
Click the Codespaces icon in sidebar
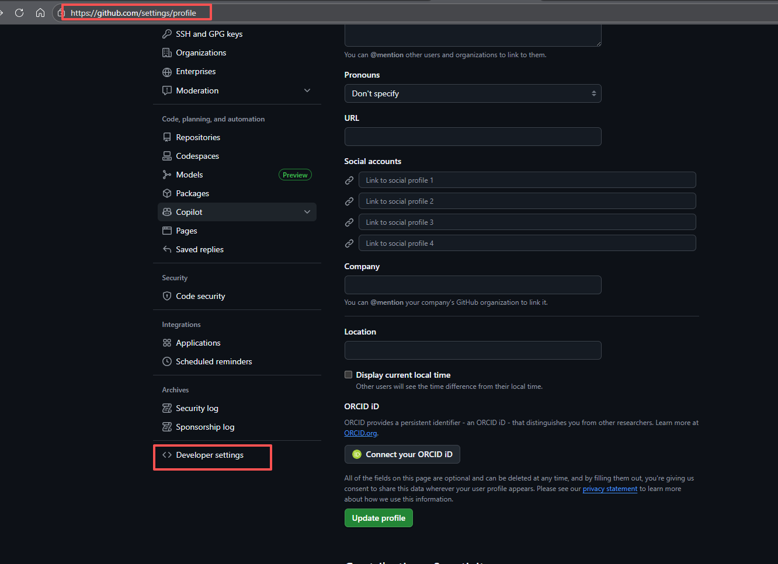coord(167,156)
